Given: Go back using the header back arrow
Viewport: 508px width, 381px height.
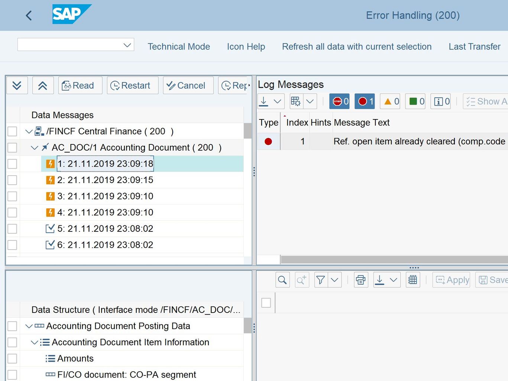Looking at the screenshot, I should tap(29, 15).
